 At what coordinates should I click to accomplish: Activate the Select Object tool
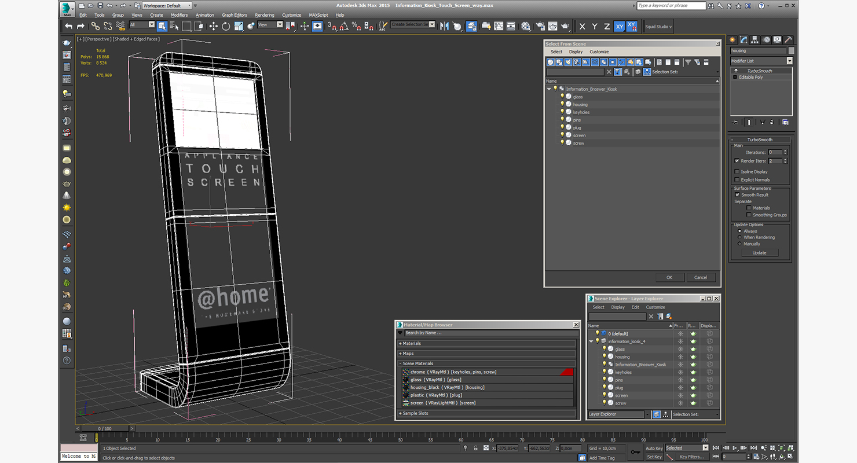point(162,26)
